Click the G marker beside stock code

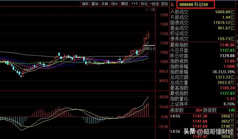pos(173,4)
